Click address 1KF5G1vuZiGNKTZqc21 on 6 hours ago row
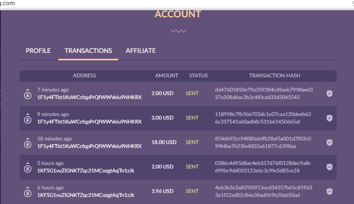 [x=86, y=195]
